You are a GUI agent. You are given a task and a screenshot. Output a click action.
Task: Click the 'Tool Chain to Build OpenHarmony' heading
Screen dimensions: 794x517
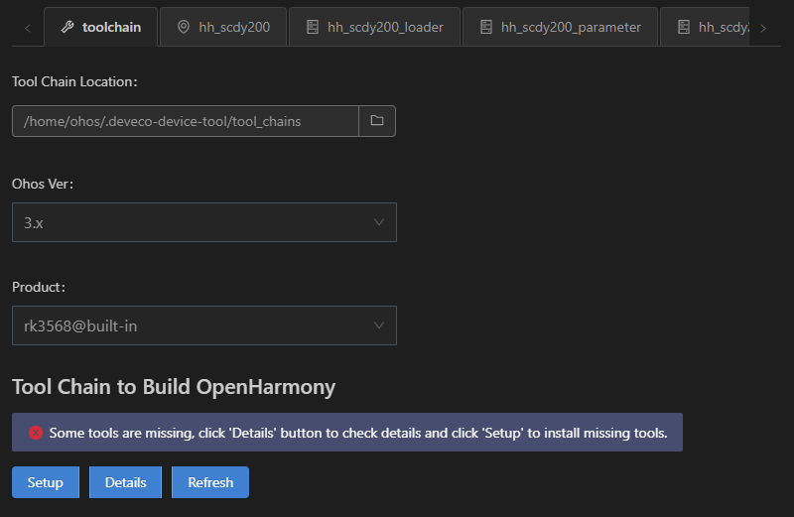(174, 387)
